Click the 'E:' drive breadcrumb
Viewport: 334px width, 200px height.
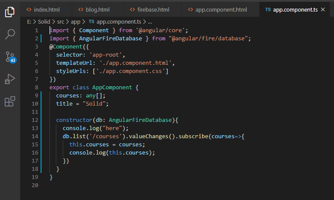coord(29,21)
